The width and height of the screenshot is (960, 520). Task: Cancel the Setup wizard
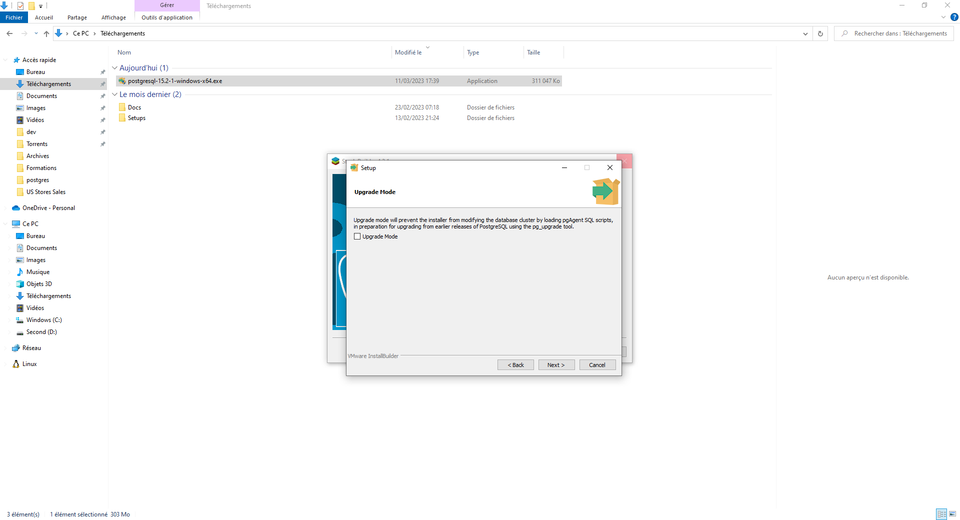click(597, 365)
